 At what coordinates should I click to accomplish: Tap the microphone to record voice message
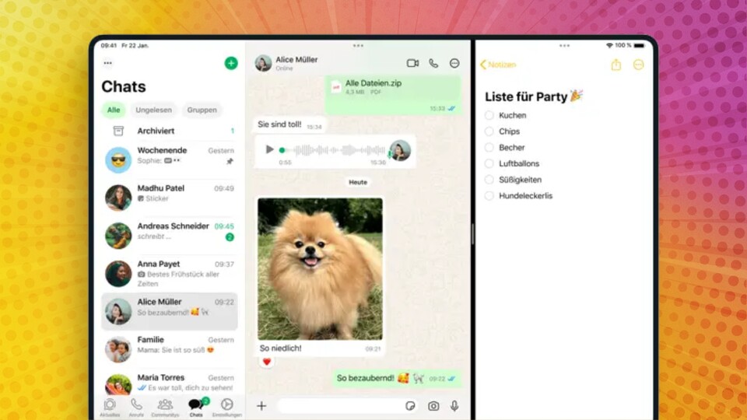point(454,406)
